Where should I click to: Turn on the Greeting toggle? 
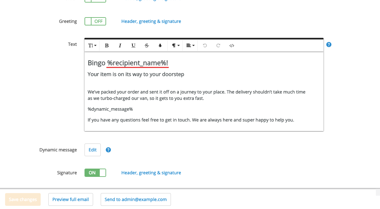[95, 21]
